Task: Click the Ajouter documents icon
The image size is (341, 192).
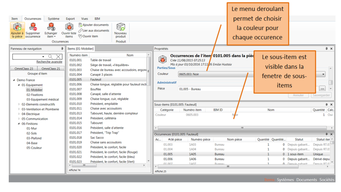Action: [80, 25]
